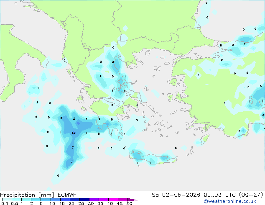Click the '00..03 UTC' time range text

pos(219,195)
